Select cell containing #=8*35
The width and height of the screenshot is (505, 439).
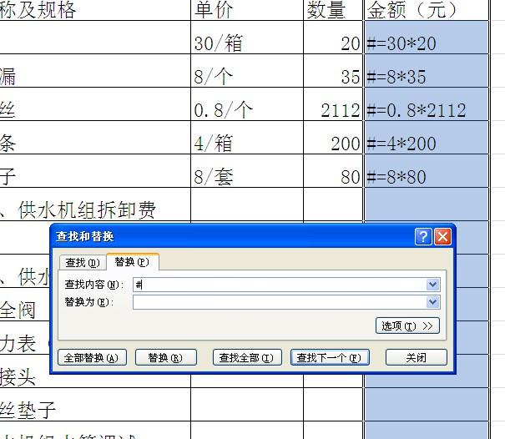[427, 71]
